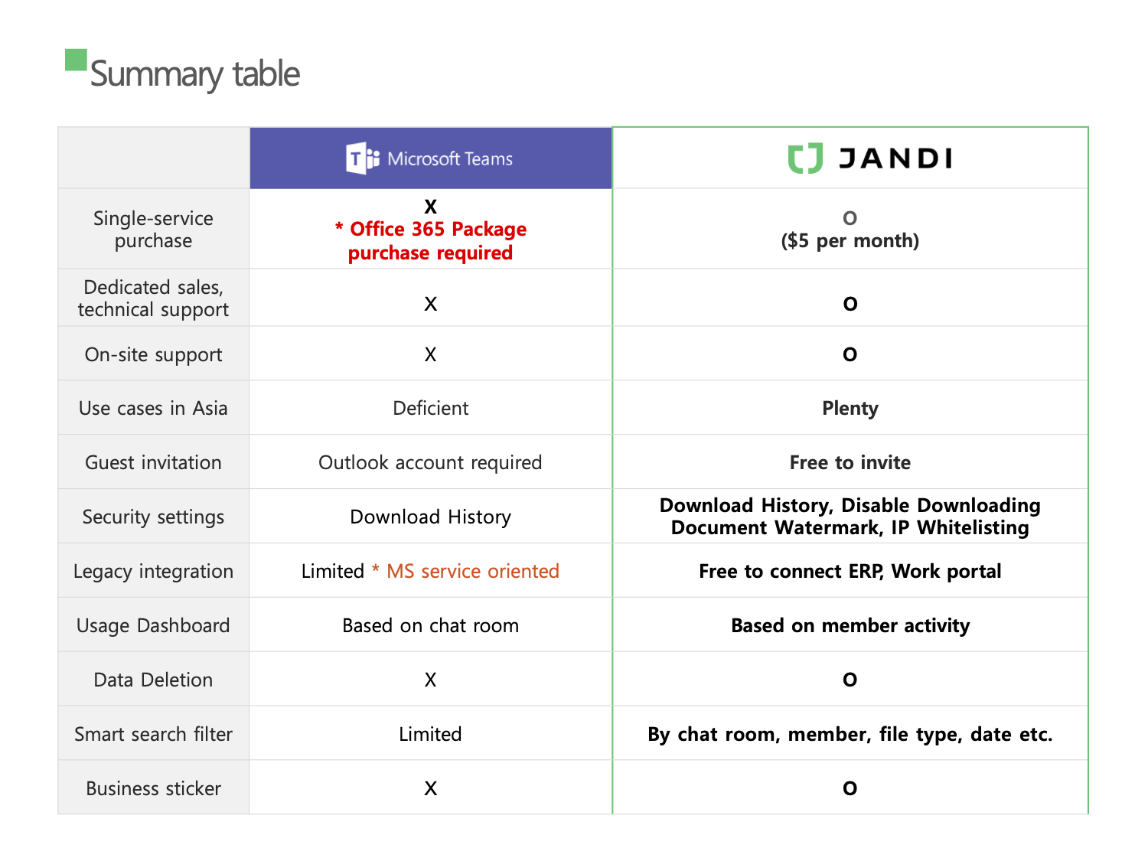This screenshot has width=1148, height=861.
Task: Select the Outlook account required cell
Action: tap(430, 462)
